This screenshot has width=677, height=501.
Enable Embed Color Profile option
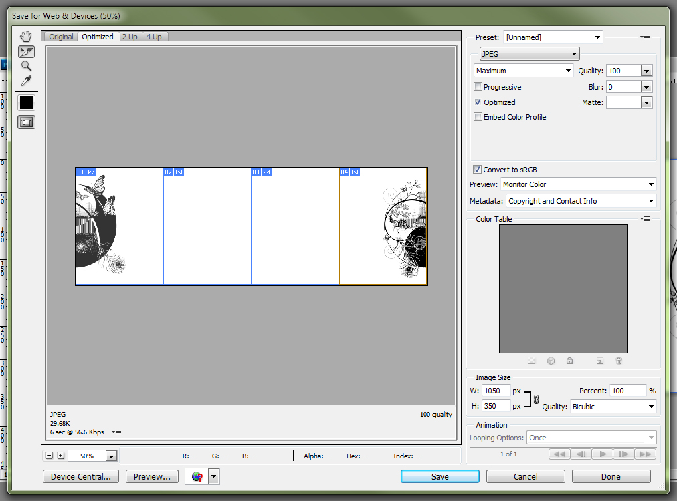point(478,117)
